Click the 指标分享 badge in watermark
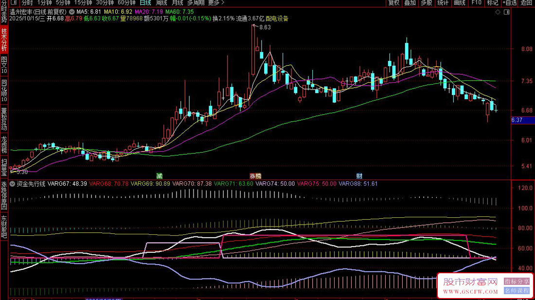The width and height of the screenshot is (535, 300). pos(517,282)
